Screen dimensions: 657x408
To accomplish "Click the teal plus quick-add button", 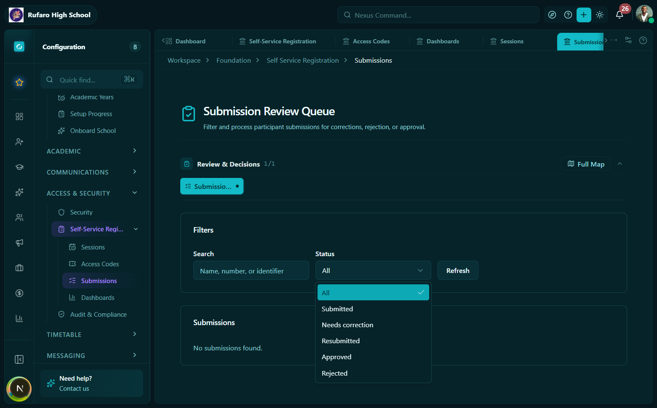I will click(x=584, y=15).
